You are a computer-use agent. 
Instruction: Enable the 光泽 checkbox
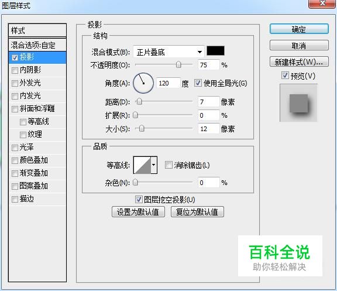15,148
